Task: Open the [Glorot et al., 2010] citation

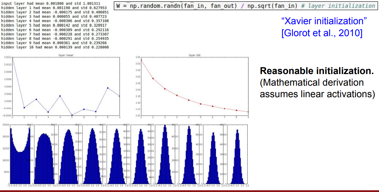Action: click(322, 33)
